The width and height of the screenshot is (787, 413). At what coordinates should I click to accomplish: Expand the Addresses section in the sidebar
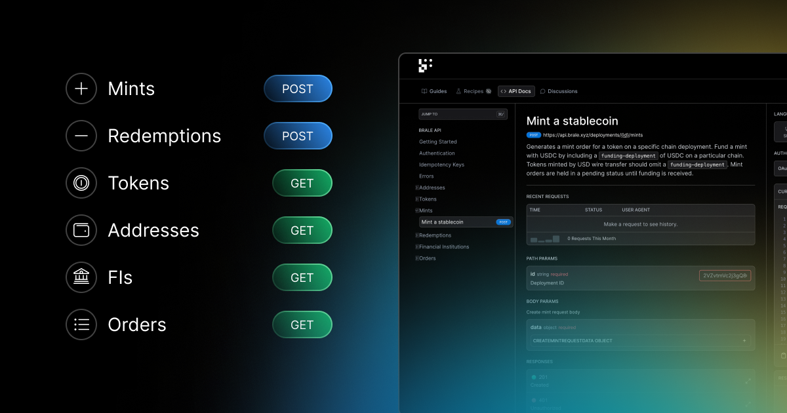coord(417,188)
